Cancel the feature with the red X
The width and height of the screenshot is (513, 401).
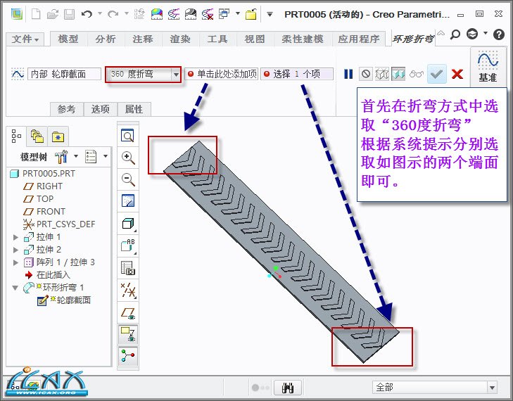(457, 75)
